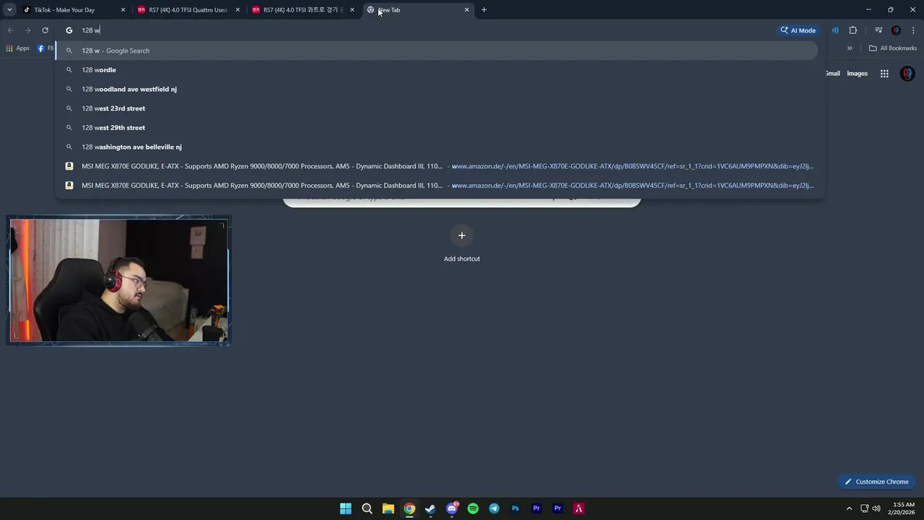Viewport: 924px width, 520px height.
Task: Open File Explorer from the taskbar
Action: (388, 508)
